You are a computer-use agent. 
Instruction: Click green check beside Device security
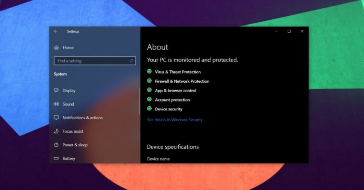click(x=150, y=108)
